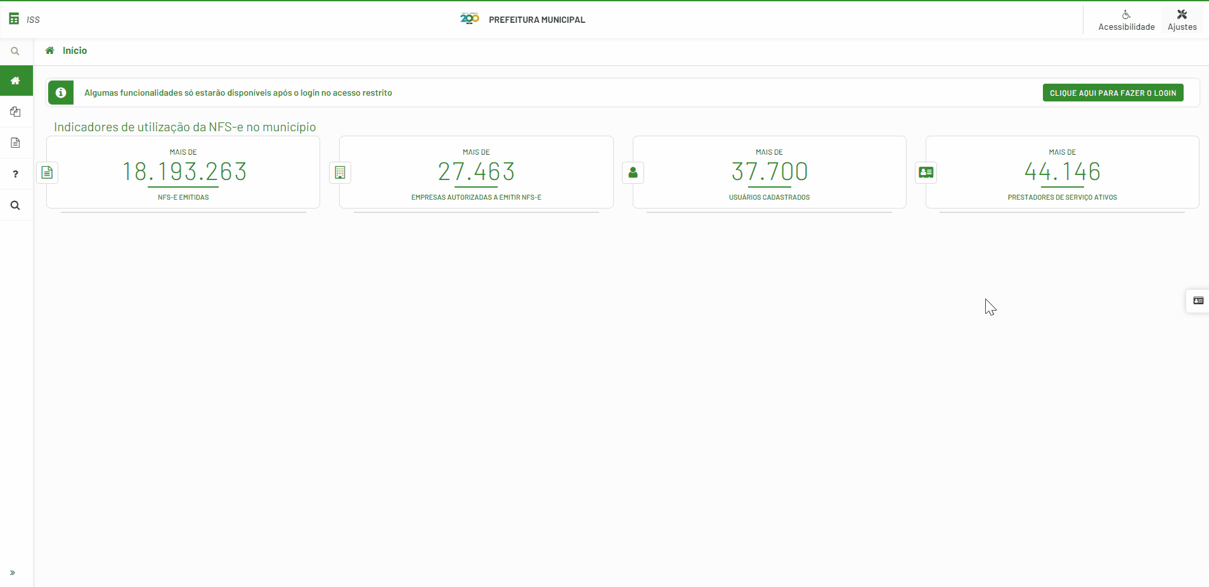This screenshot has height=587, width=1209.
Task: Click the info icon in the login banner
Action: [61, 93]
